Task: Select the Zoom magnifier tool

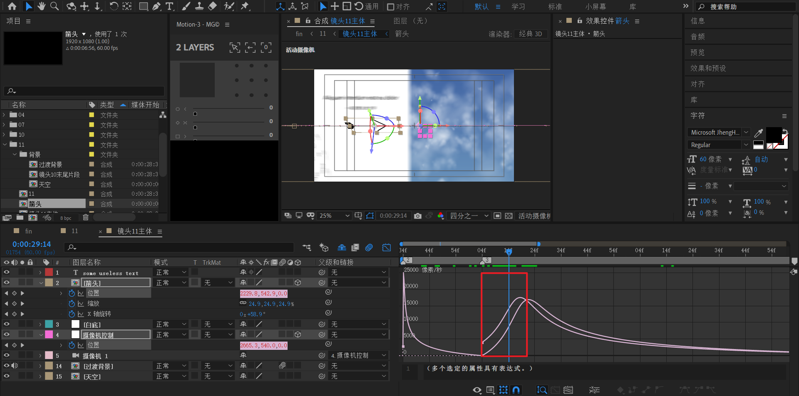Action: point(55,6)
